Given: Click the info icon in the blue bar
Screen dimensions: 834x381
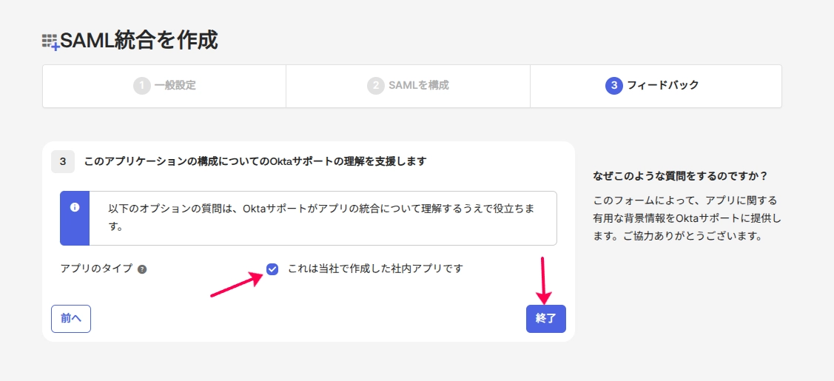Looking at the screenshot, I should pyautogui.click(x=75, y=208).
